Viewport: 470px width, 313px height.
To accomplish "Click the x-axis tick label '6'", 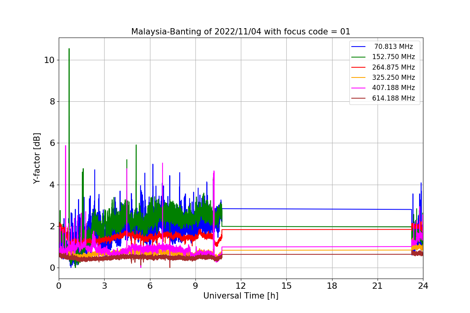I will click(x=150, y=286).
